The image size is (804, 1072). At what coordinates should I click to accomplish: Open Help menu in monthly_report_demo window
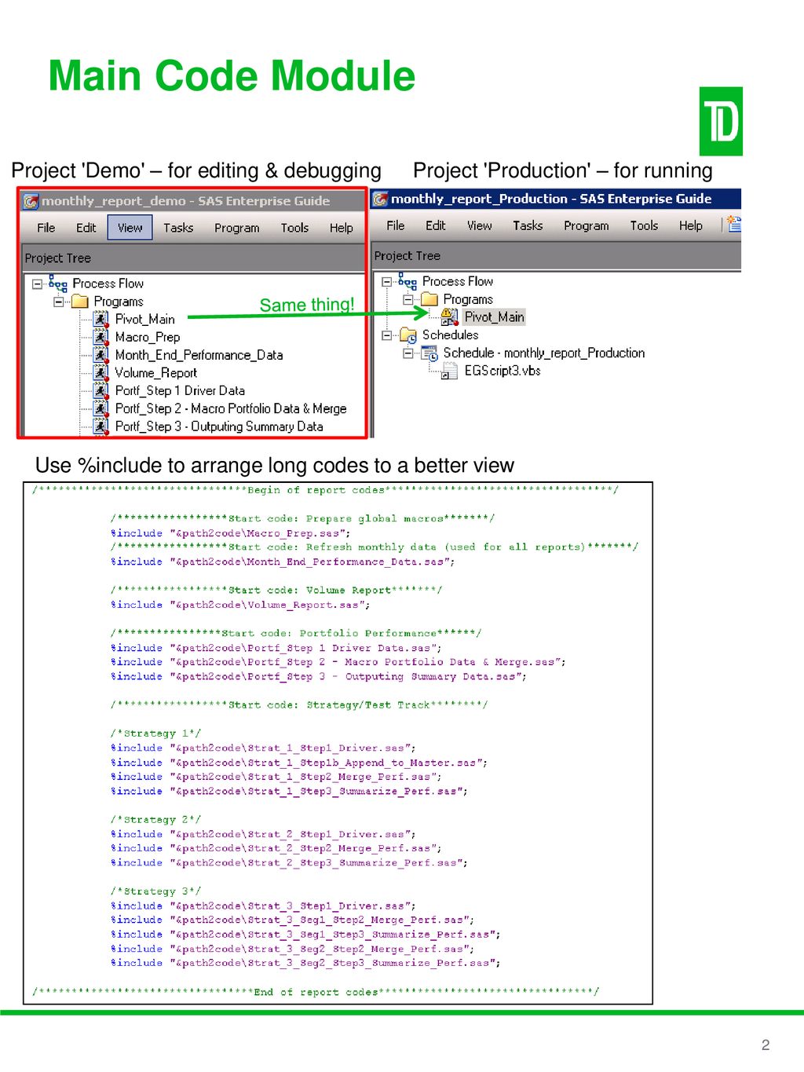(341, 228)
